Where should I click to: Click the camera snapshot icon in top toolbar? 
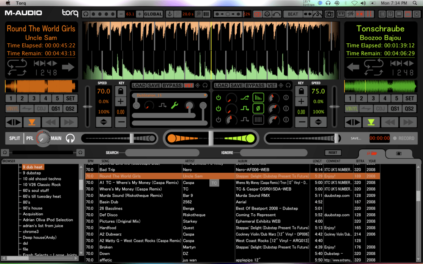[x=329, y=14]
